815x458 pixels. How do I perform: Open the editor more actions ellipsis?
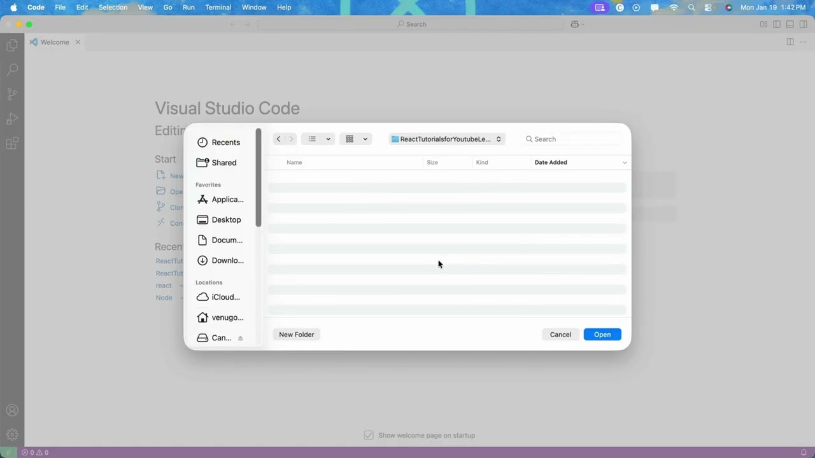coord(804,42)
